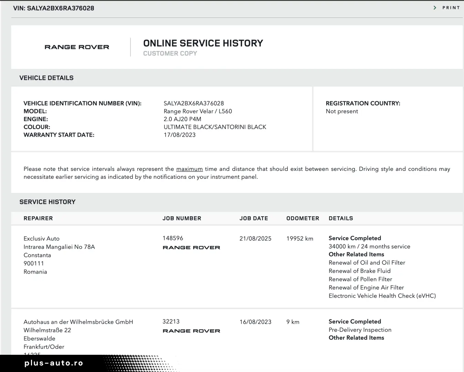464x372 pixels.
Task: Click the REGISTRATION COUNTRY label
Action: click(363, 103)
